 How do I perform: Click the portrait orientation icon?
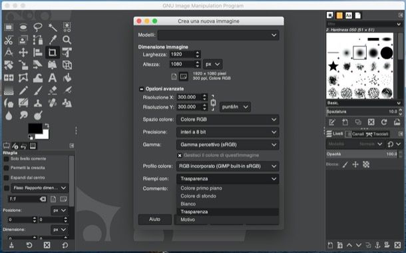[174, 77]
